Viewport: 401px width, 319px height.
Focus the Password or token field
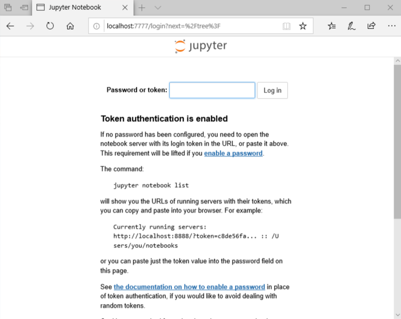212,90
